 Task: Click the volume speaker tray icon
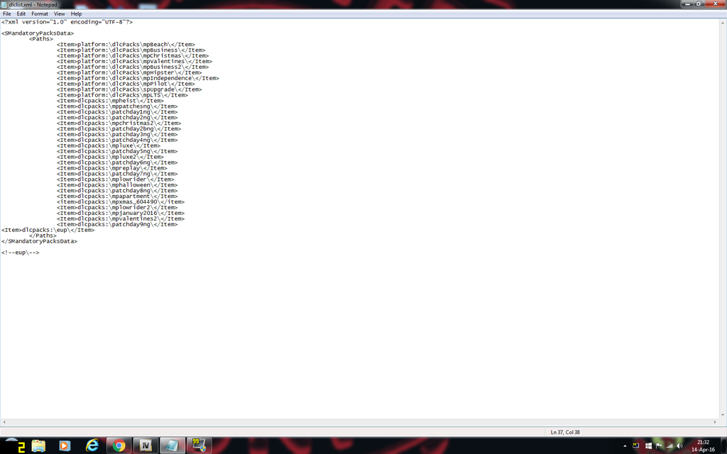pyautogui.click(x=679, y=445)
